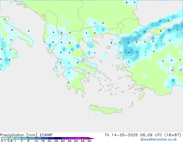
Task: Select the 30–35 mm purple legend swatch
Action: [65, 138]
